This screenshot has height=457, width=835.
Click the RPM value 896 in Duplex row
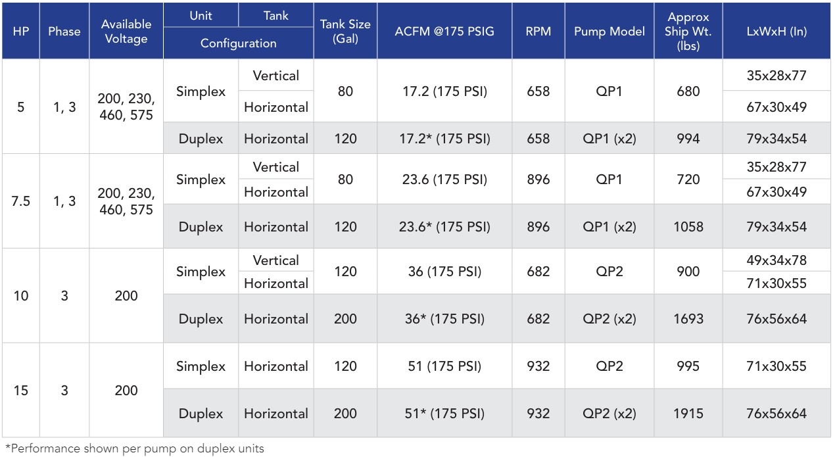[x=538, y=227]
